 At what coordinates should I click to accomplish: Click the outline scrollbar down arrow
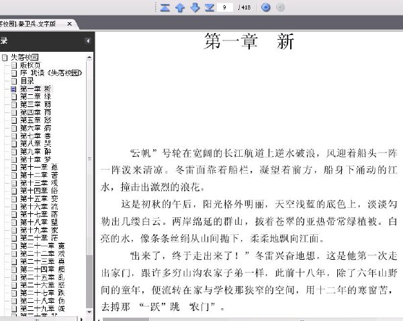point(89,312)
